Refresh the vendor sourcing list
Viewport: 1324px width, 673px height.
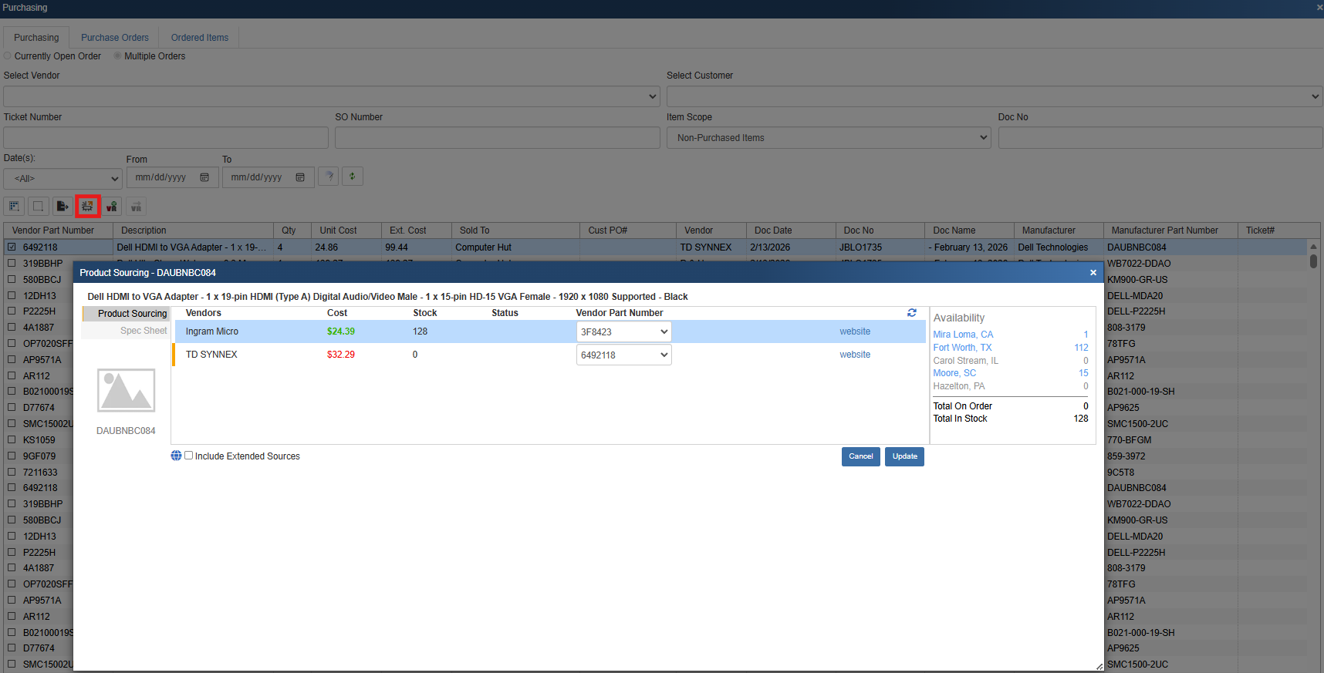click(912, 313)
